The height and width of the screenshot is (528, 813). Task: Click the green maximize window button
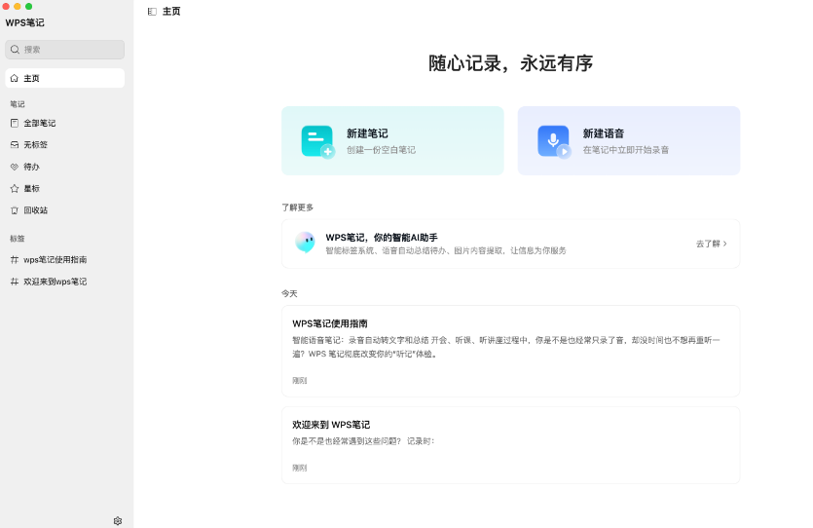click(x=29, y=6)
